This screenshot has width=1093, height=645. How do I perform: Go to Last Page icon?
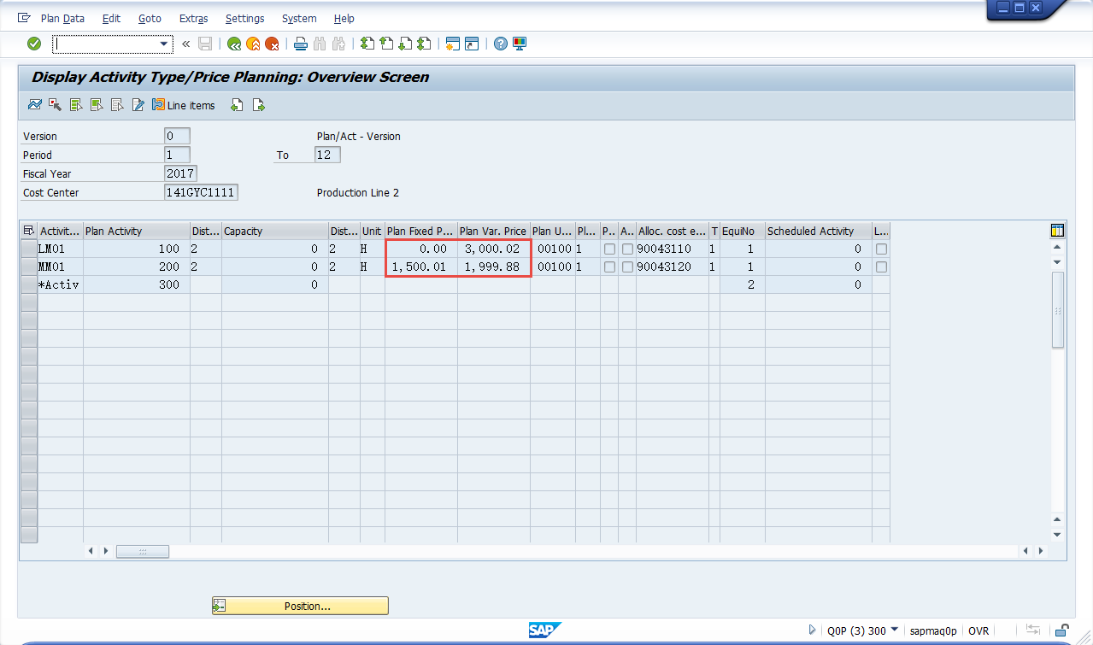424,44
